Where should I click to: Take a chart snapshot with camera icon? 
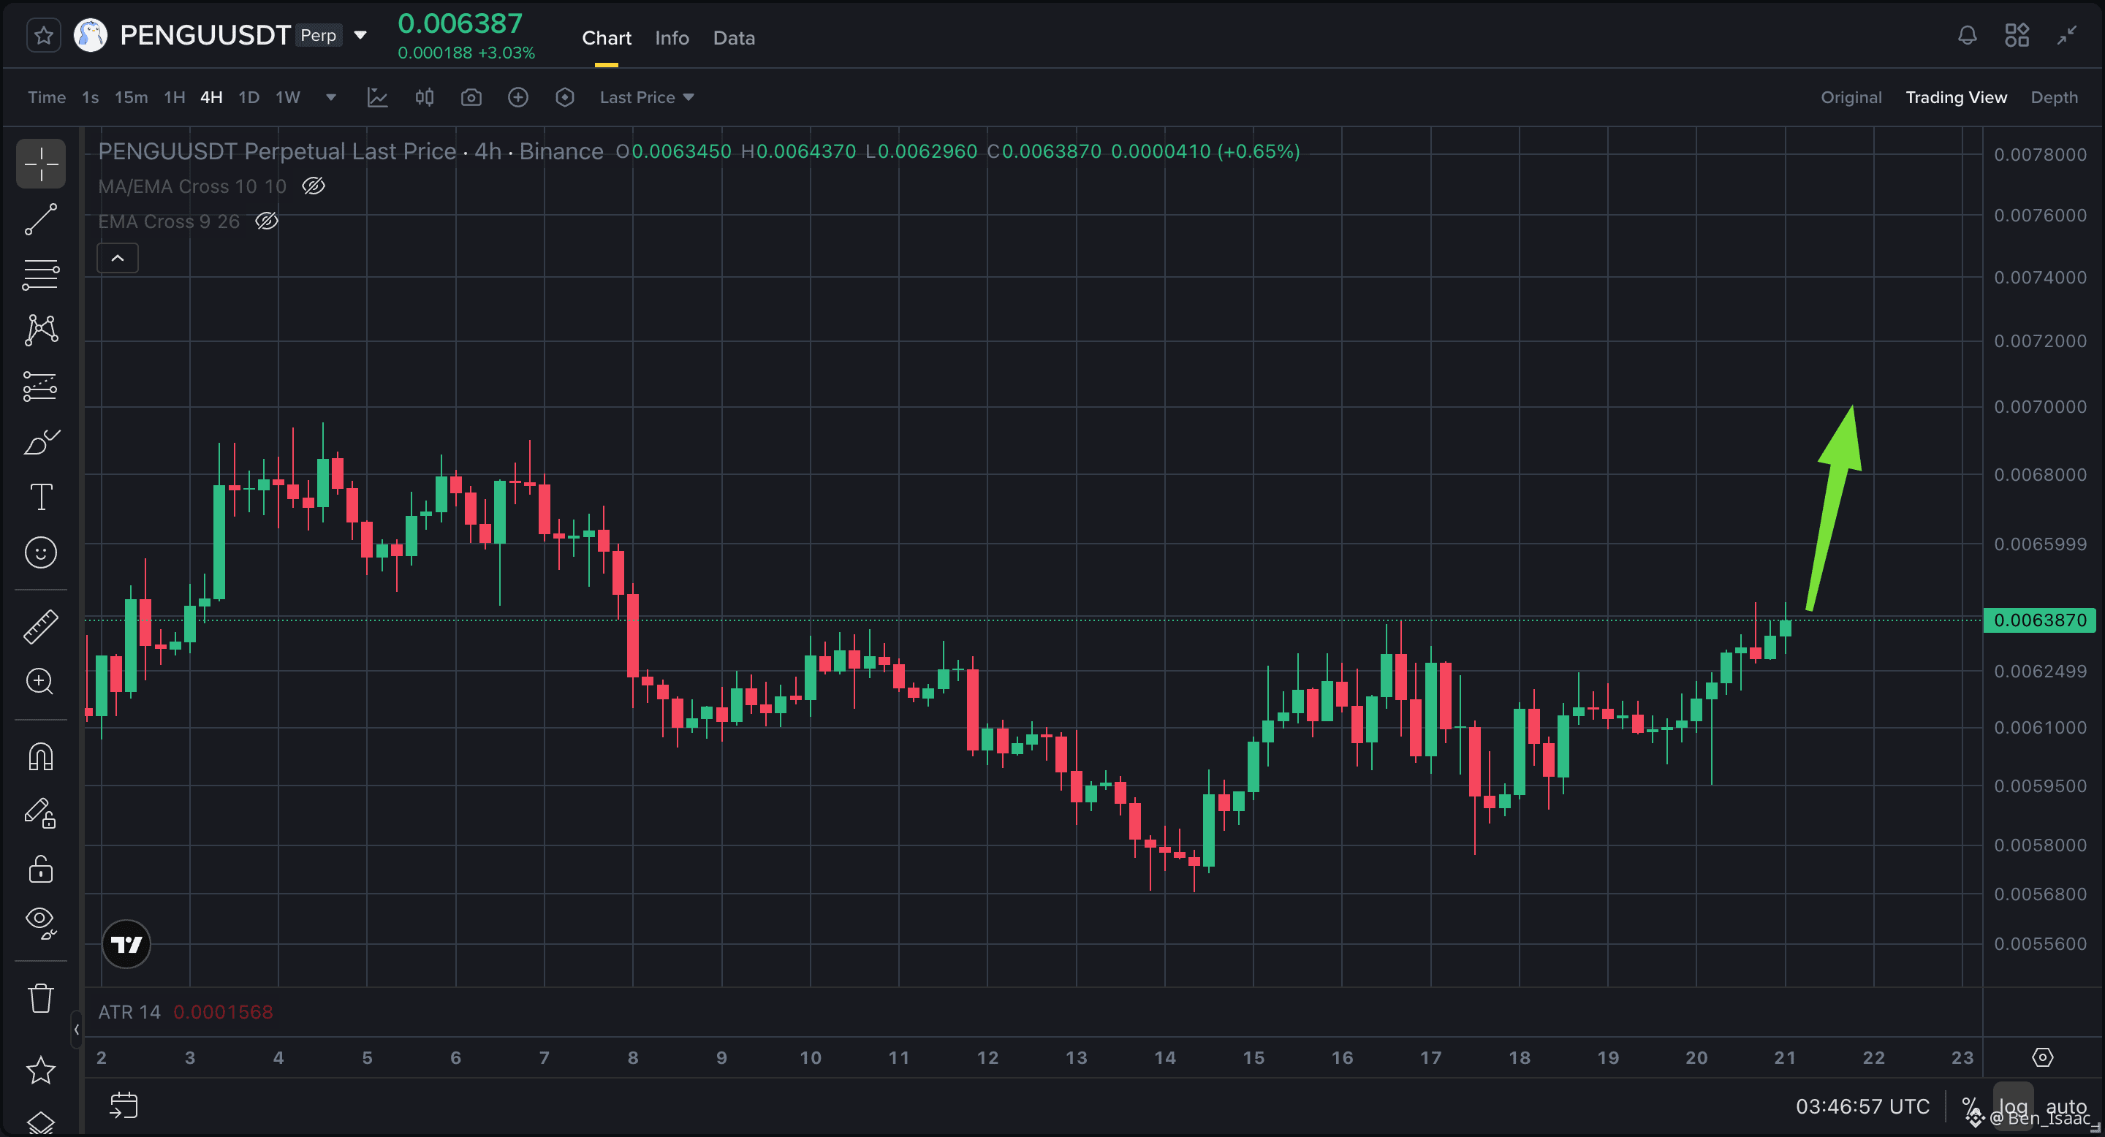(x=471, y=97)
